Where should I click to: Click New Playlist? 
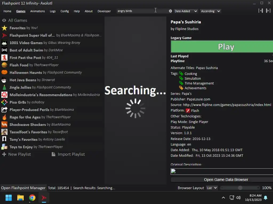pos(17,154)
